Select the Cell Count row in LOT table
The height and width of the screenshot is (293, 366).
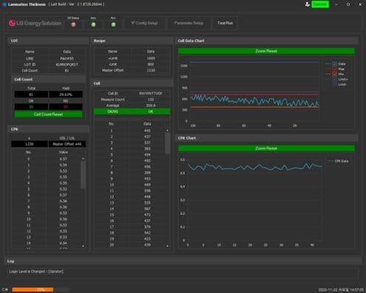click(48, 70)
